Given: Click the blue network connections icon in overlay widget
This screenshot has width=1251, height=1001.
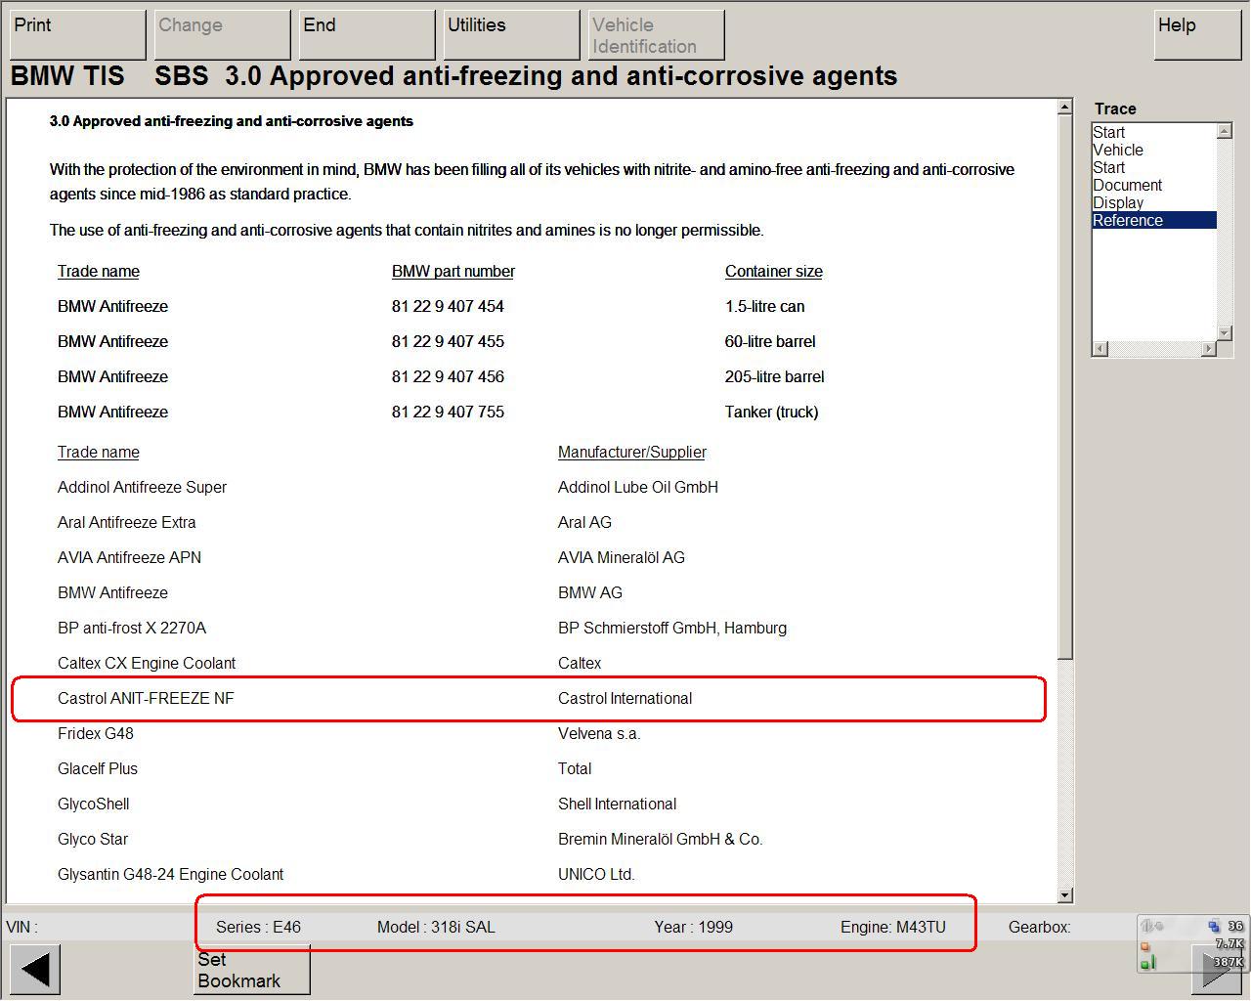Looking at the screenshot, I should (x=1213, y=926).
